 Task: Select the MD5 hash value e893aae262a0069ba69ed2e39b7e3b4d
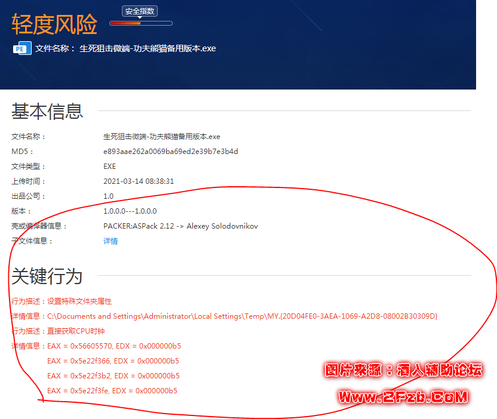[x=170, y=152]
